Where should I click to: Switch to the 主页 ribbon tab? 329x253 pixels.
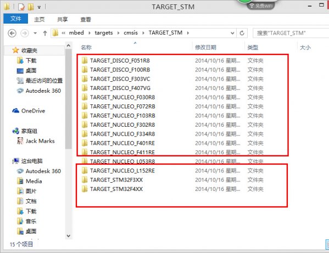click(39, 19)
